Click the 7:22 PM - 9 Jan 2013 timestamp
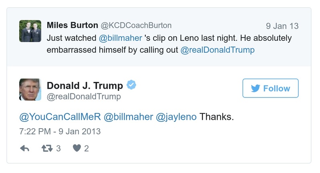Viewport: 320px width, 173px height. [x=60, y=131]
